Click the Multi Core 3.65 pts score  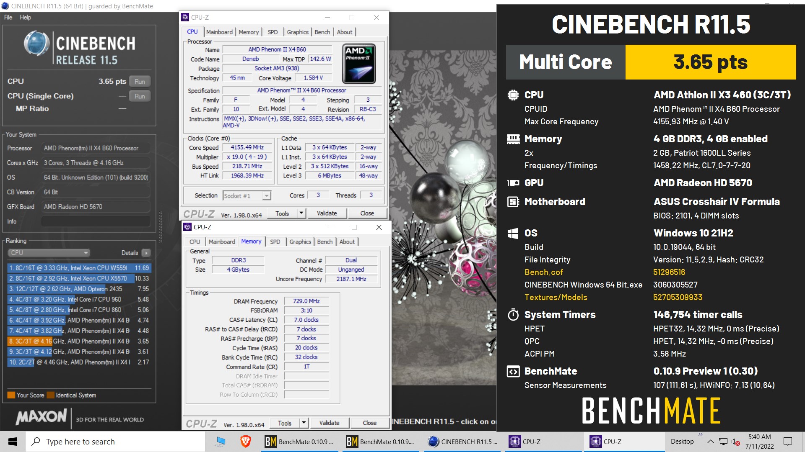coord(711,62)
